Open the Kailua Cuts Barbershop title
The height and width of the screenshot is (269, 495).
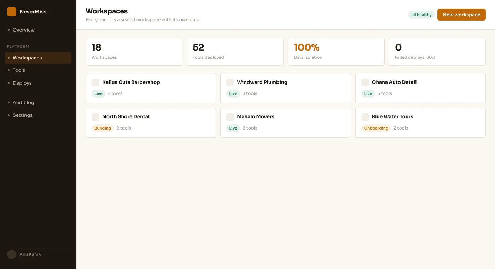click(131, 82)
